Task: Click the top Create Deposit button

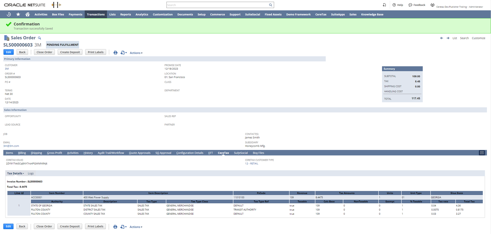Action: pyautogui.click(x=70, y=52)
